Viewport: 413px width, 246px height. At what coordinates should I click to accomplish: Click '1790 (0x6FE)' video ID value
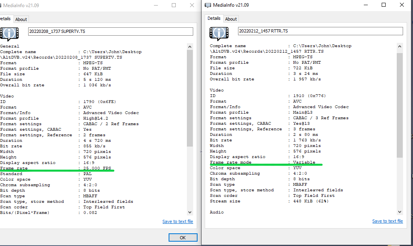click(100, 101)
